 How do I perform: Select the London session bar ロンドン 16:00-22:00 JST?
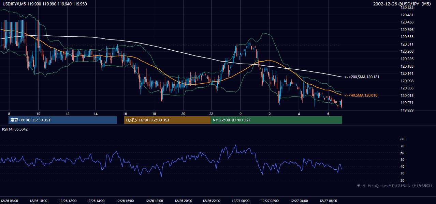coord(167,120)
